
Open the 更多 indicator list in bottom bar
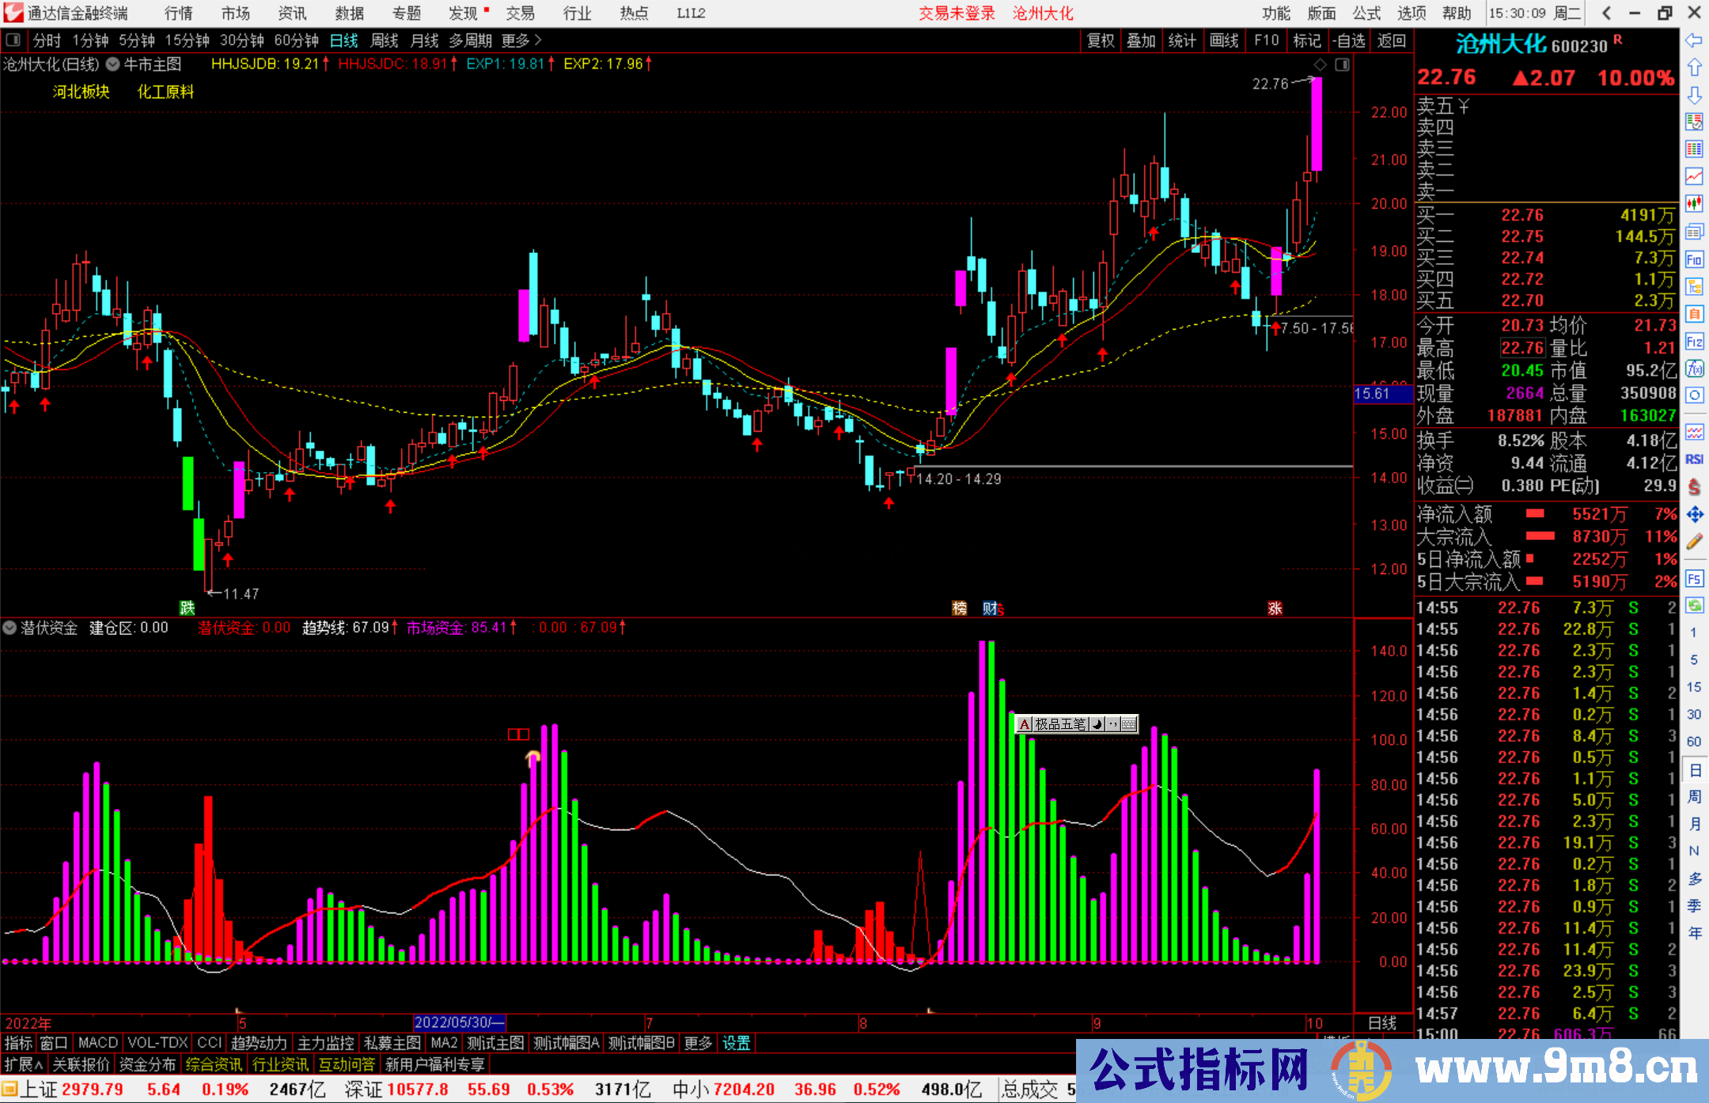[x=698, y=1043]
